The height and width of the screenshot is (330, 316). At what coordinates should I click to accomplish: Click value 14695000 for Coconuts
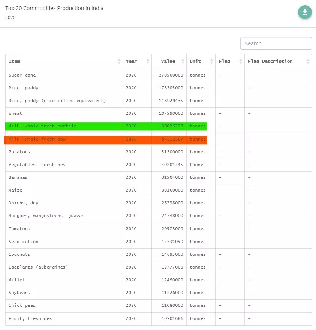(172, 254)
